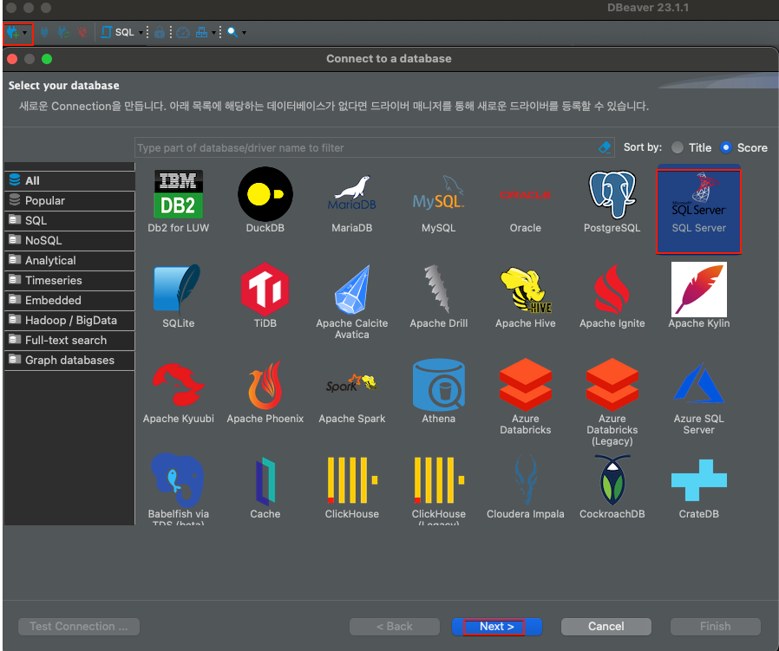Screen dimensions: 779x651
Task: Open the SQL editor dropdown arrow
Action: 141,33
